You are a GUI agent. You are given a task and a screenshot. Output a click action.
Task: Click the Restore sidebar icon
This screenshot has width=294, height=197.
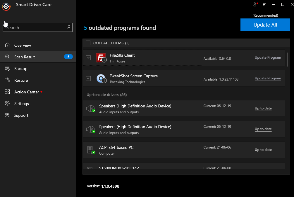pos(7,80)
